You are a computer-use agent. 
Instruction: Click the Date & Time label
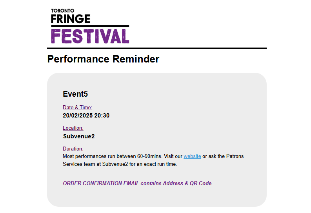(77, 108)
